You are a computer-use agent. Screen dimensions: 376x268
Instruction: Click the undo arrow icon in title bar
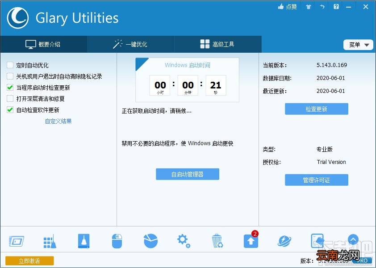322,7
